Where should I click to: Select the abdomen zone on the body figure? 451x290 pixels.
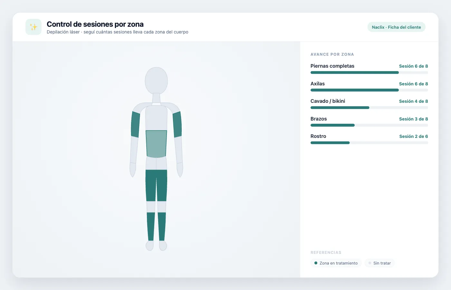pos(156,144)
